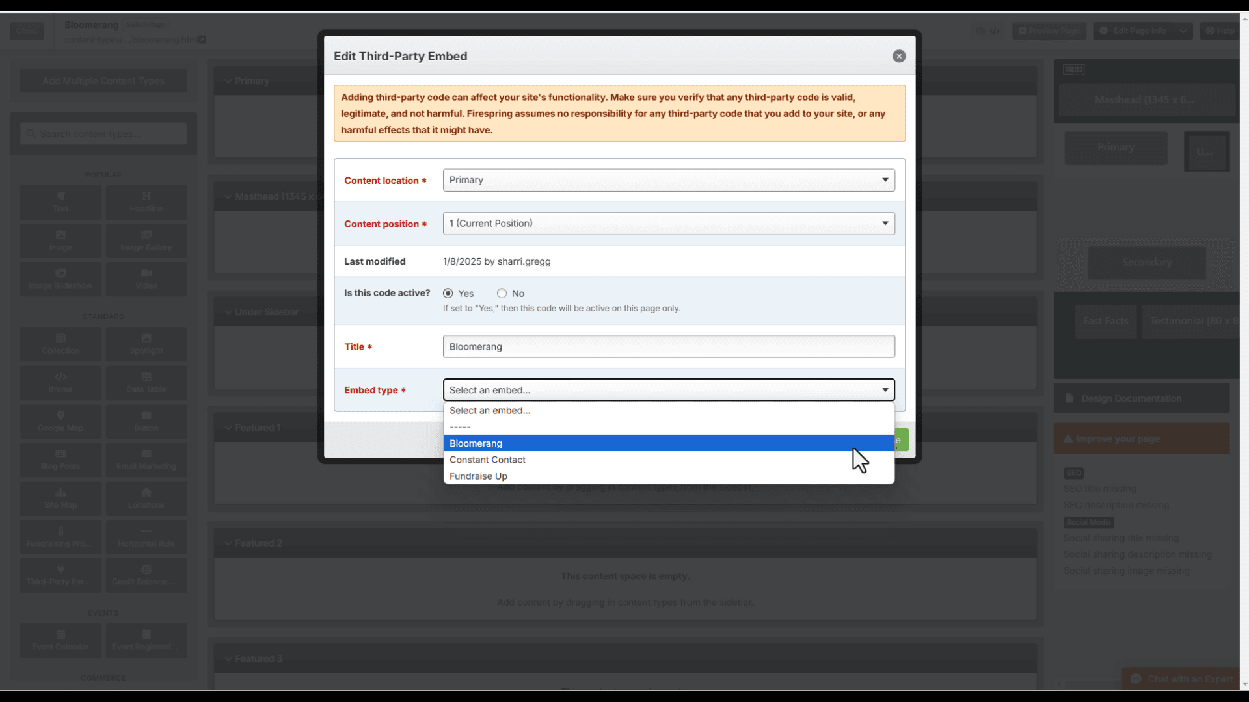Open the page URL external link icon
The height and width of the screenshot is (702, 1249).
[202, 40]
